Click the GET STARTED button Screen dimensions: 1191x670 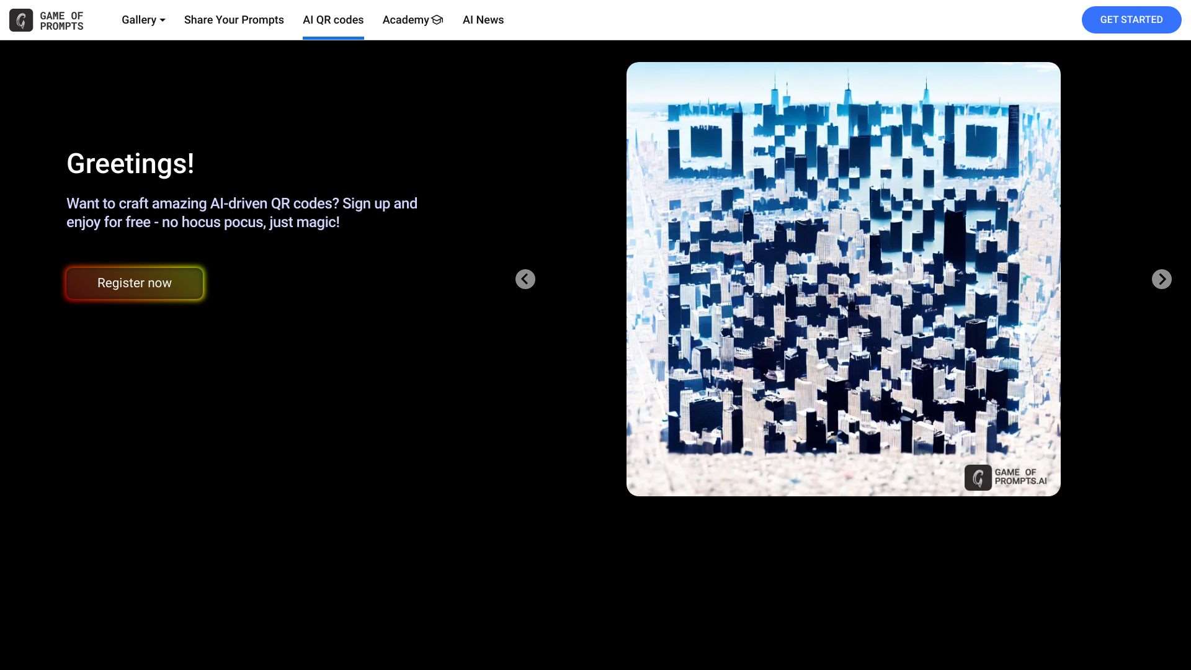tap(1131, 19)
